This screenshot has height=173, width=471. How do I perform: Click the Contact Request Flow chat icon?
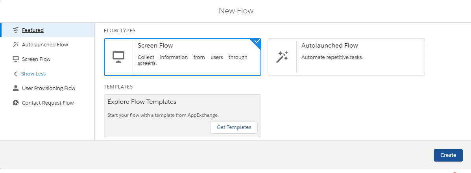point(16,103)
